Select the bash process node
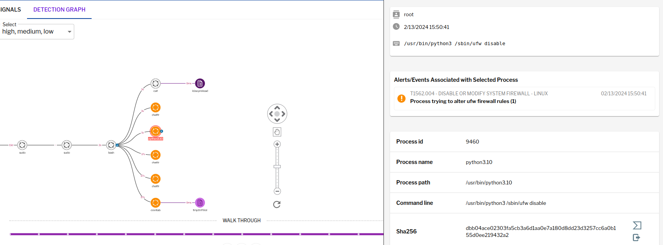The height and width of the screenshot is (245, 663). [111, 145]
